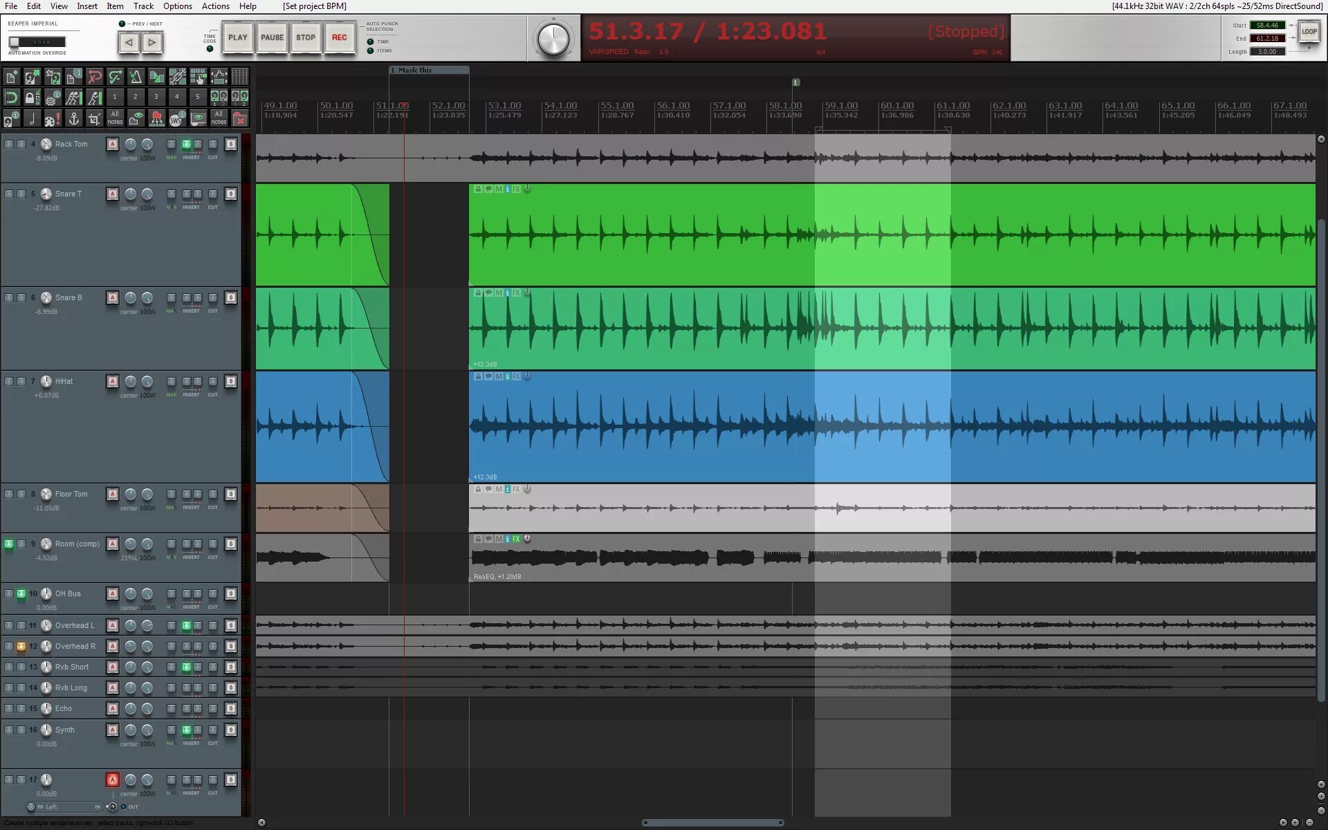Click the lock settings toolbar icon
The height and width of the screenshot is (830, 1328).
click(32, 98)
